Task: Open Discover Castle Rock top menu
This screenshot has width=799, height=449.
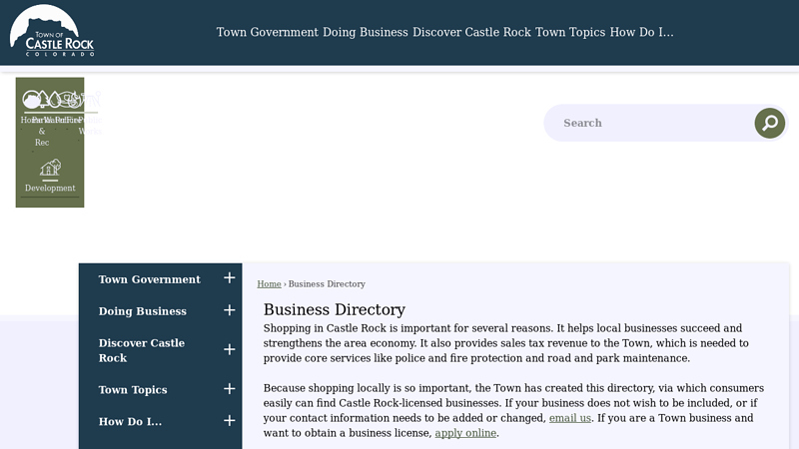Action: (x=471, y=32)
